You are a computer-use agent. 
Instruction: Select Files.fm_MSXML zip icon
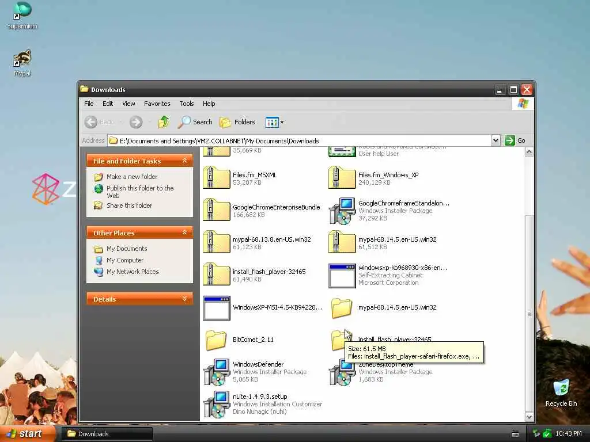tap(217, 177)
